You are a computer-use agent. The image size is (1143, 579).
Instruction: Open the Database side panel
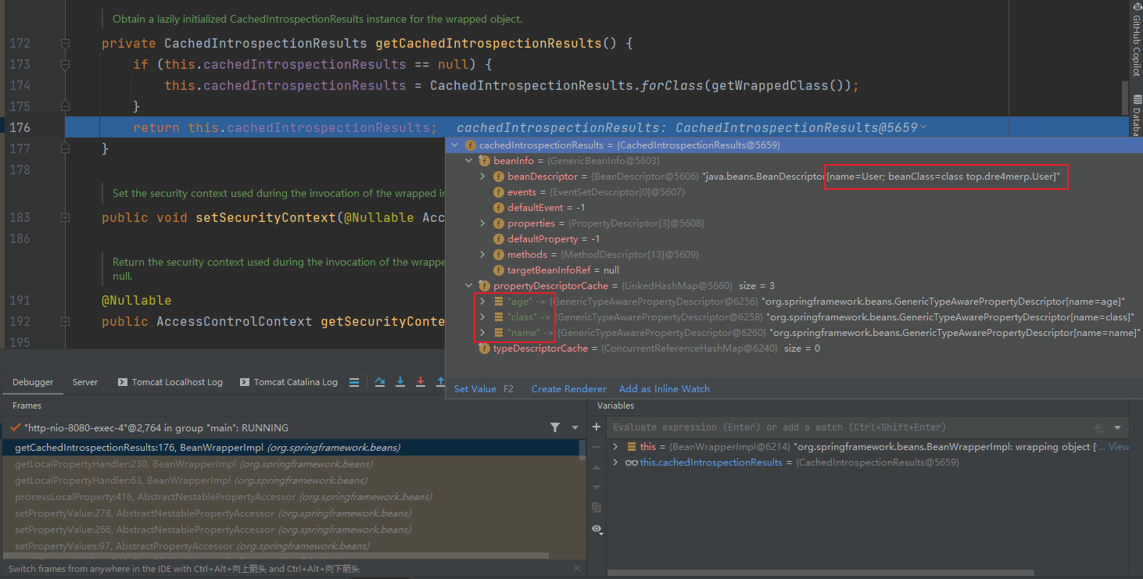(x=1136, y=116)
